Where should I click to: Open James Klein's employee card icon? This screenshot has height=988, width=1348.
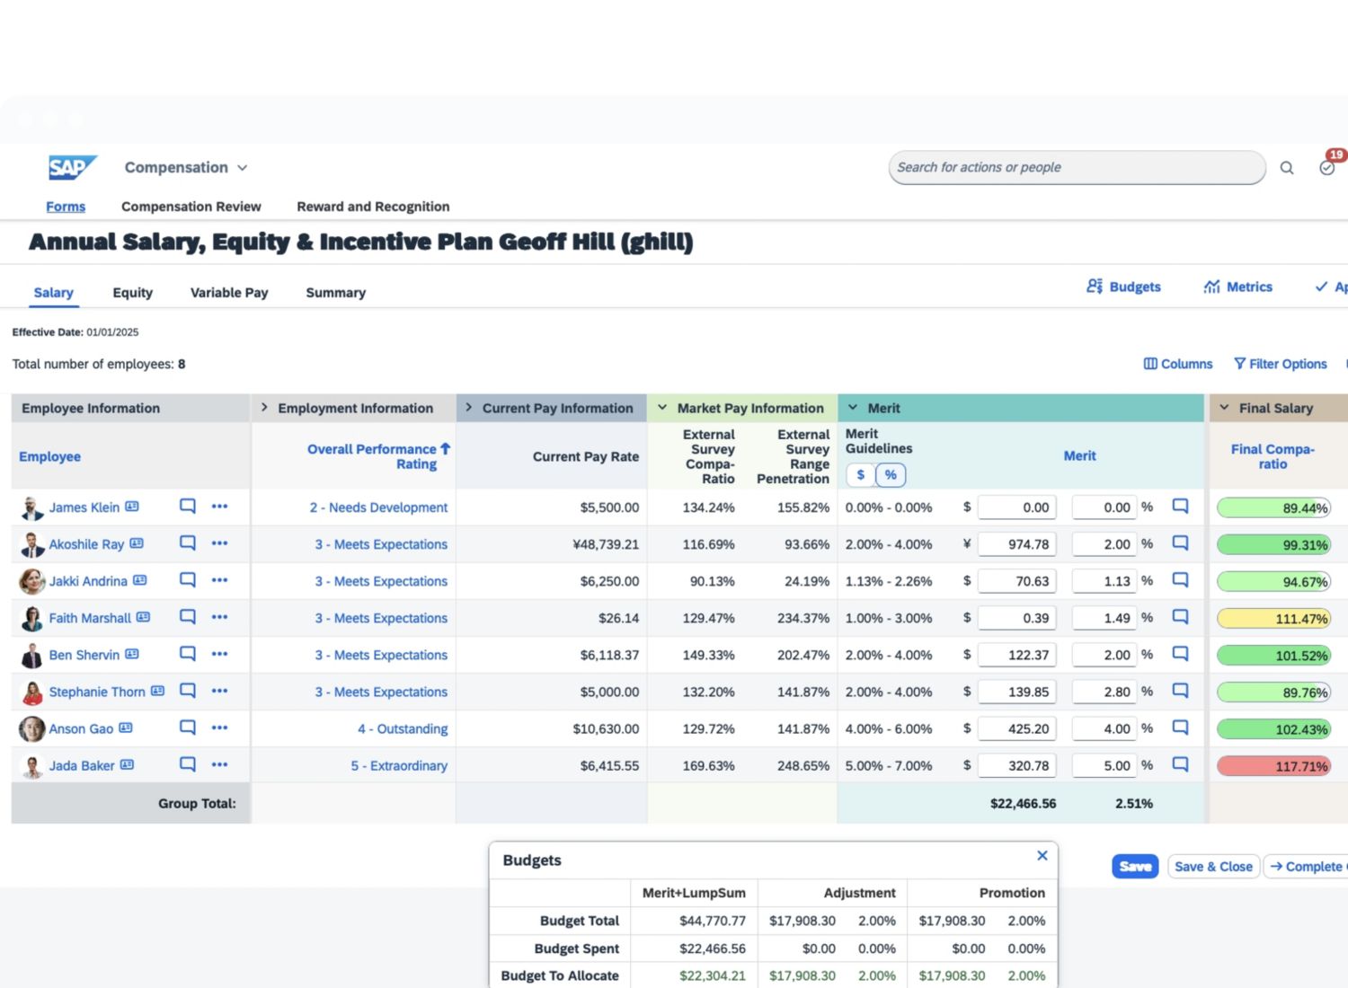pyautogui.click(x=132, y=507)
